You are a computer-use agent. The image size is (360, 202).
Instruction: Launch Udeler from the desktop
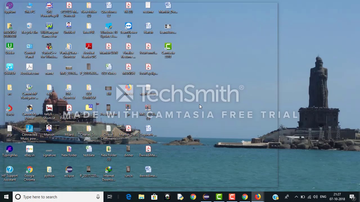click(10, 49)
